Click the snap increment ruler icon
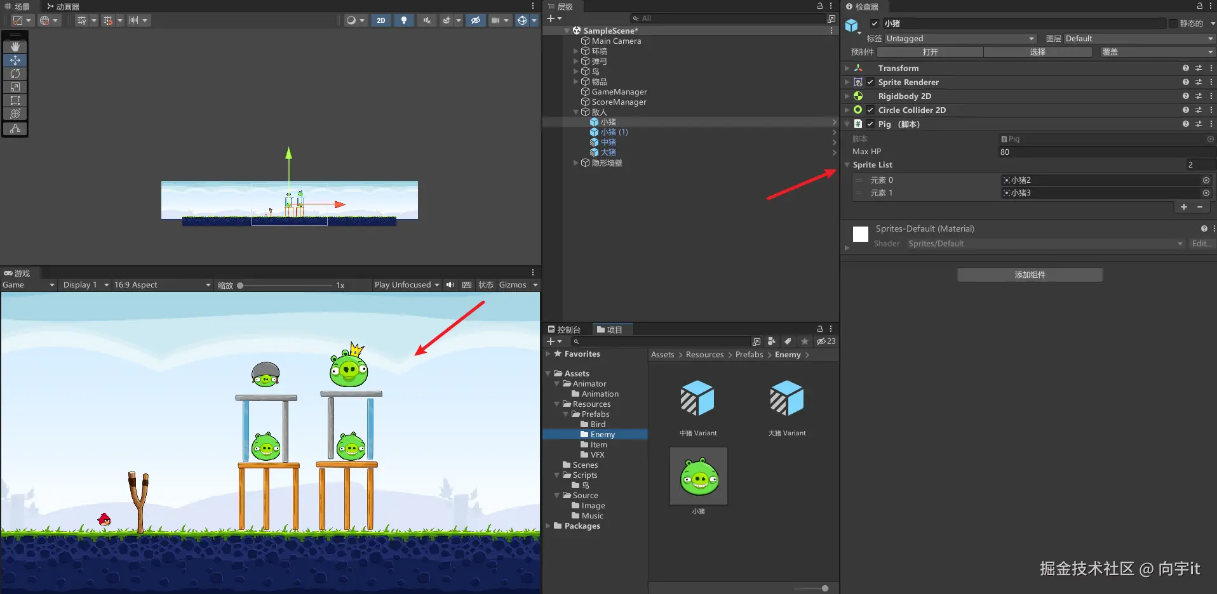1217x594 pixels. pos(133,20)
